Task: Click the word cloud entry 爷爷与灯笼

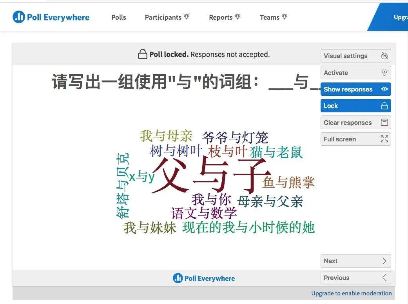Action: tap(235, 137)
